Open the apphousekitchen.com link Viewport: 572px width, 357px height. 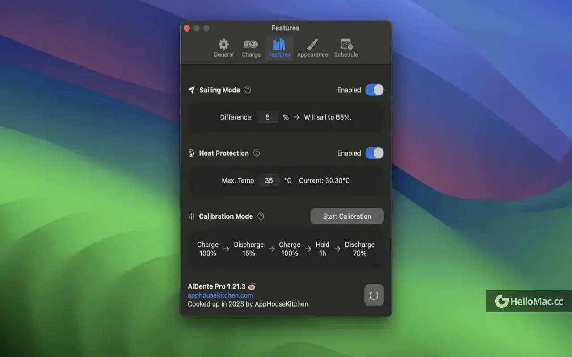point(220,295)
